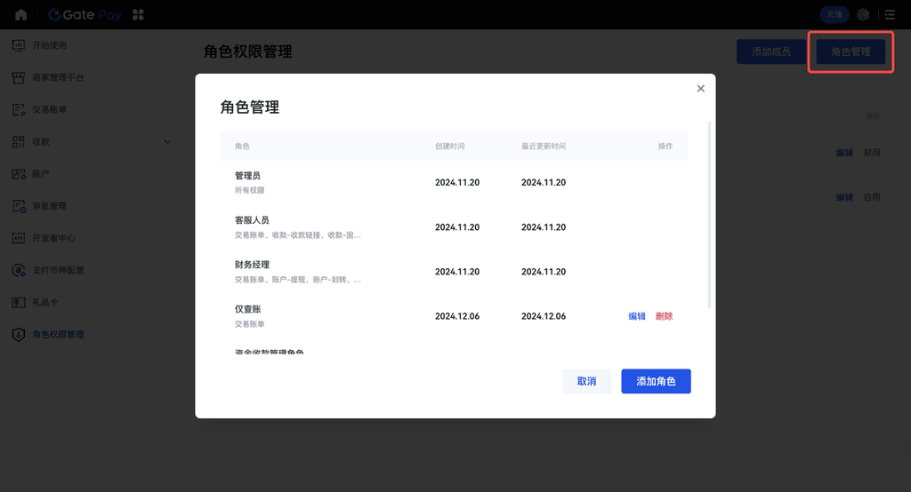Open 审批管理 in the sidebar
Screen dimensions: 911x492
pos(49,206)
